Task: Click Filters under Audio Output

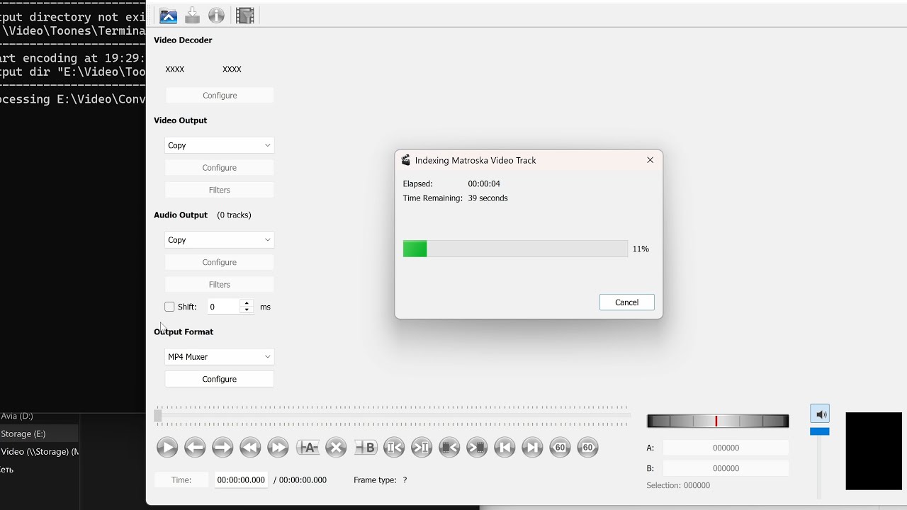Action: tap(219, 285)
